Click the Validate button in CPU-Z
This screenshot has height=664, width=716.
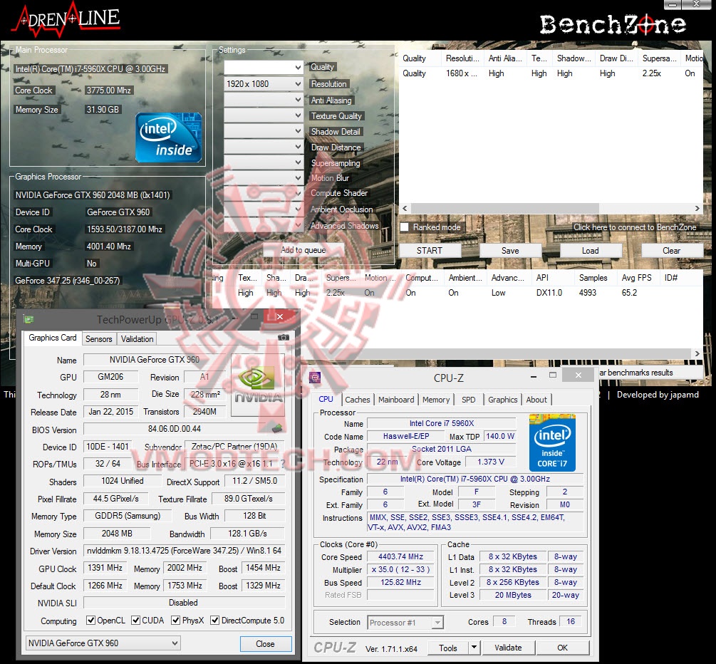coord(508,648)
